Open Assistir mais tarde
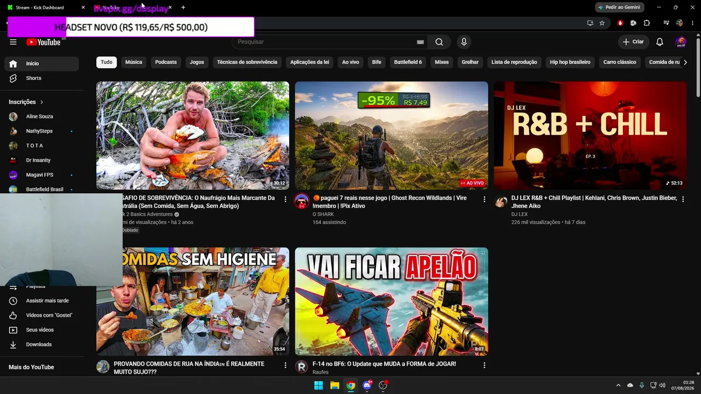Screen dimensions: 701x394 [x=42, y=301]
